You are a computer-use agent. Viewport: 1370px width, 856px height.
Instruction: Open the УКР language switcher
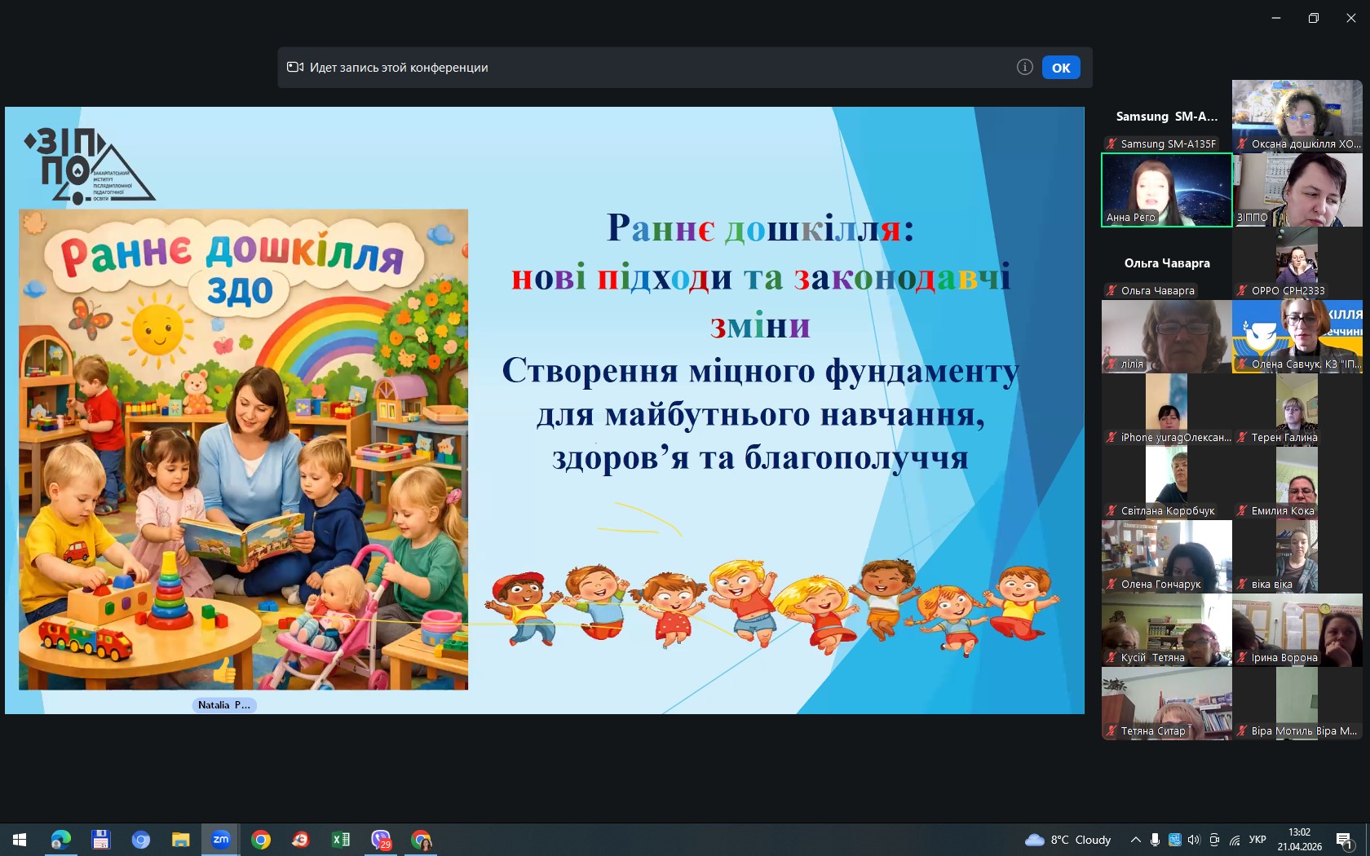(1257, 840)
